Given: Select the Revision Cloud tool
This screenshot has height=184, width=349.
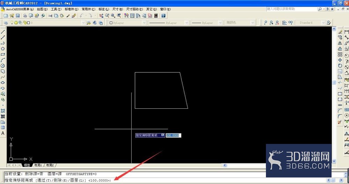Looking at the screenshot, I should click(3, 71).
